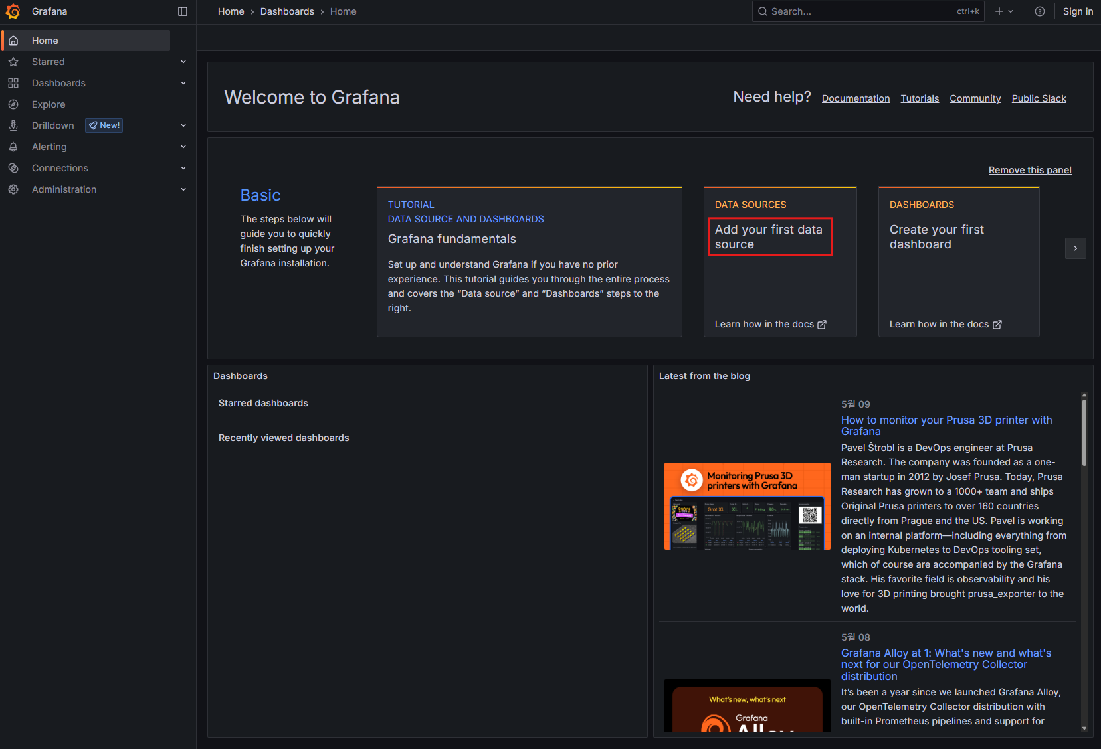The height and width of the screenshot is (749, 1101).
Task: Click Learn how in the docs under Data Sources
Action: [x=764, y=324]
